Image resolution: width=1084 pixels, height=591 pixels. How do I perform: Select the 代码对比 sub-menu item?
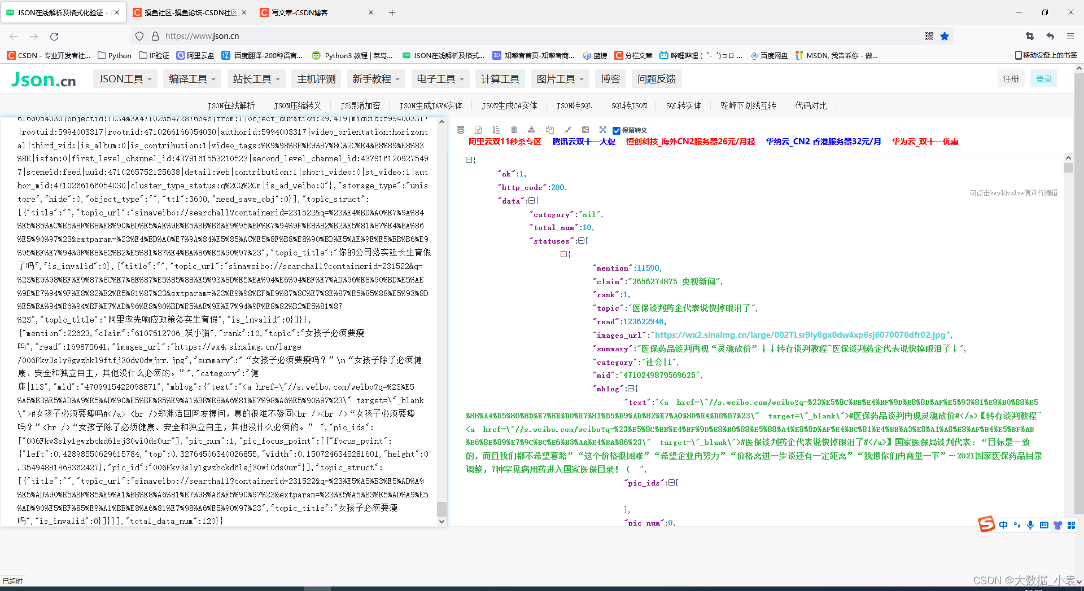pyautogui.click(x=811, y=105)
